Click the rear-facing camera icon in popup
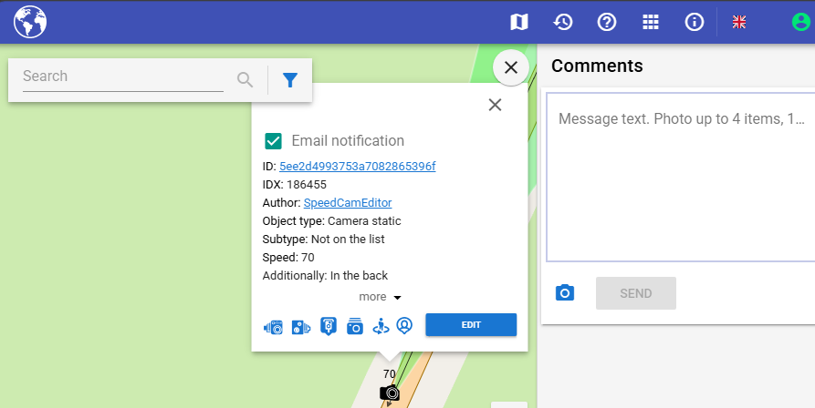The height and width of the screenshot is (408, 815). coord(301,327)
